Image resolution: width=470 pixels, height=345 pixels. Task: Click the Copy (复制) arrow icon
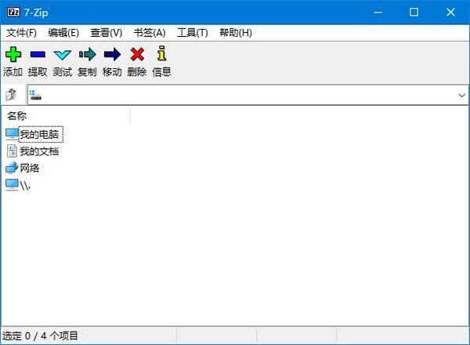87,54
